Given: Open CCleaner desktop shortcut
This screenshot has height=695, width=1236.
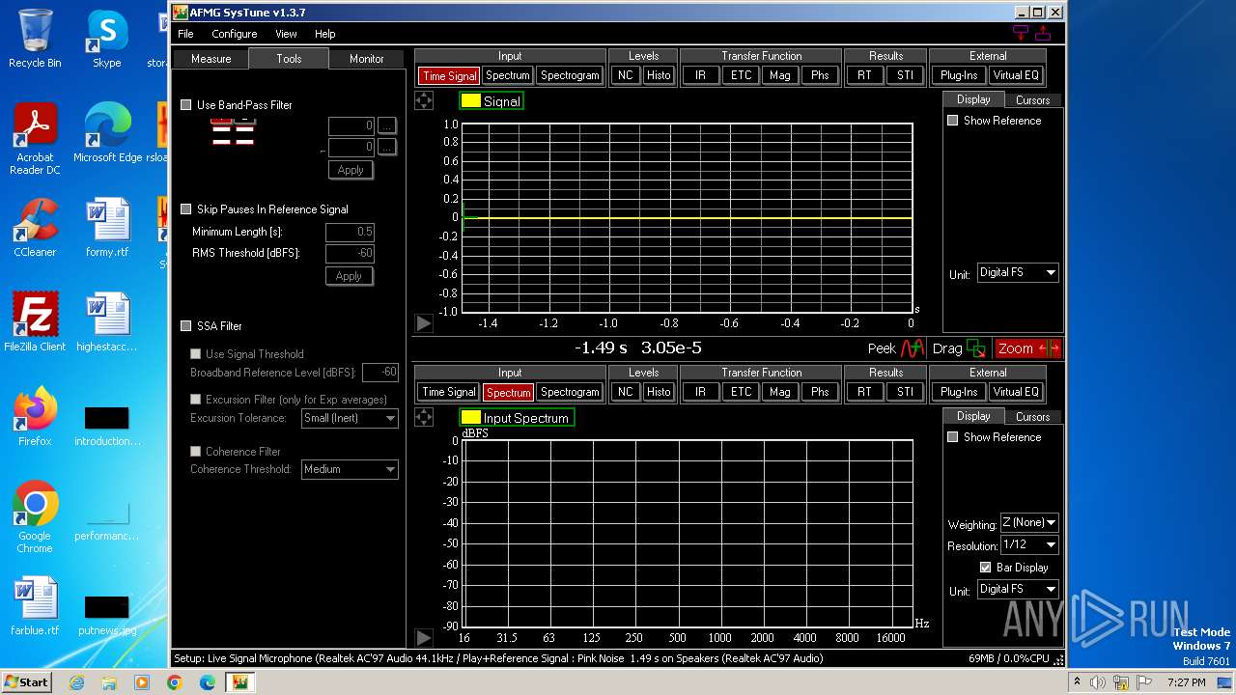Looking at the screenshot, I should click(x=35, y=228).
